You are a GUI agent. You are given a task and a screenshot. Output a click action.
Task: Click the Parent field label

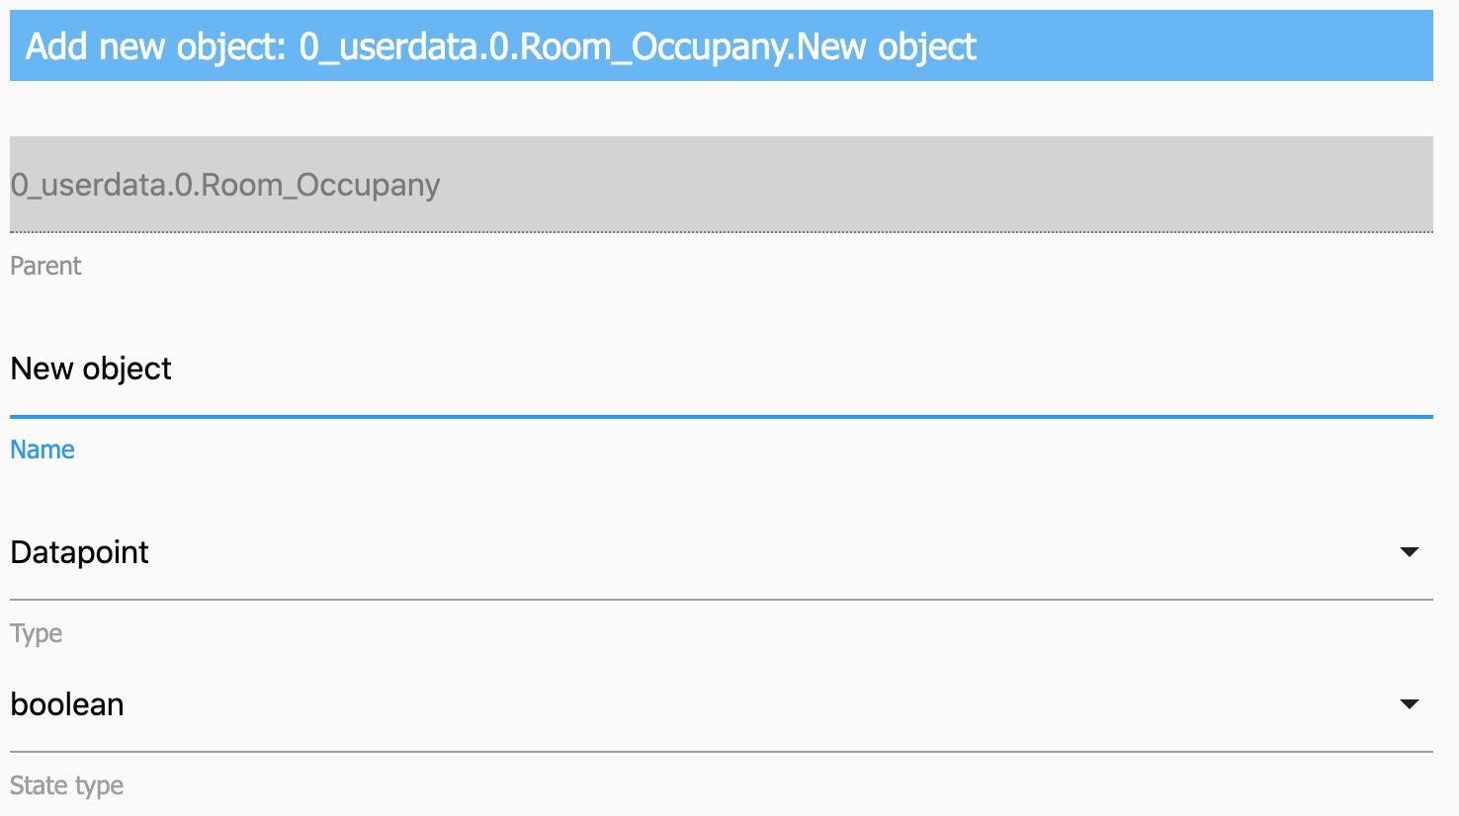click(x=45, y=266)
